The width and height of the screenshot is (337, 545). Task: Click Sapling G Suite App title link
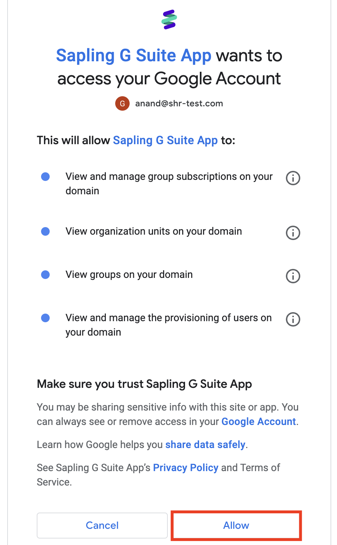(134, 56)
